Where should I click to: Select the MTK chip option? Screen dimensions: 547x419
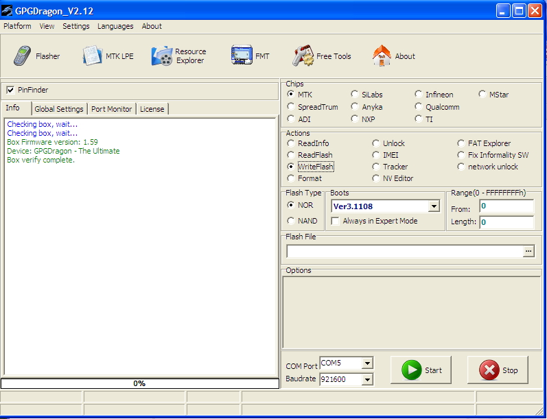click(x=290, y=94)
